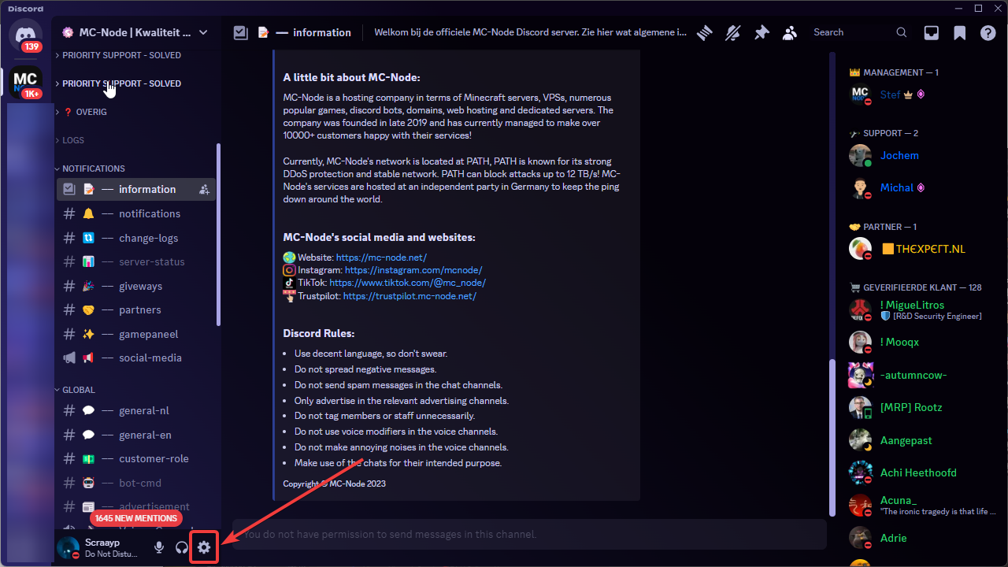This screenshot has width=1008, height=567.
Task: Toggle the member list visibility
Action: point(789,32)
